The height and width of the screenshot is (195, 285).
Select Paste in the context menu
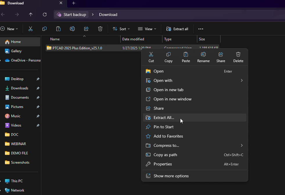coord(186,57)
